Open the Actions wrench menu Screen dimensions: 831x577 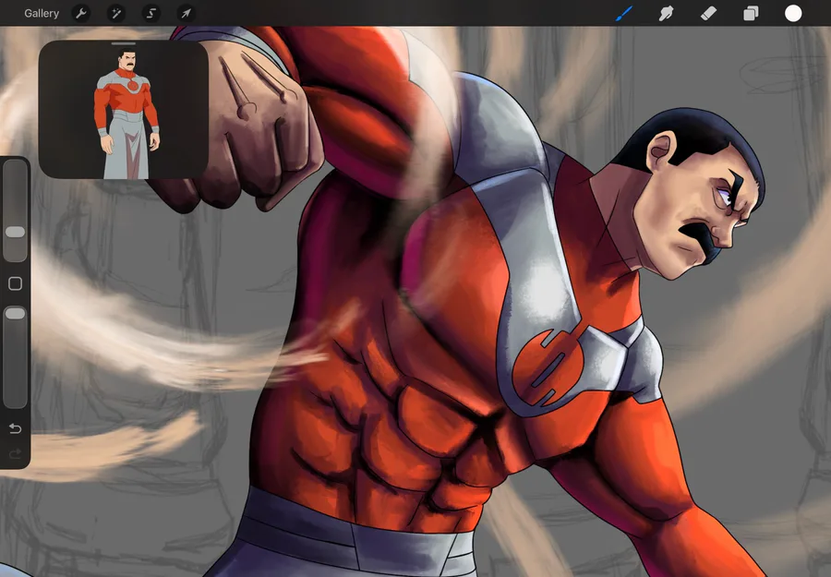point(81,13)
